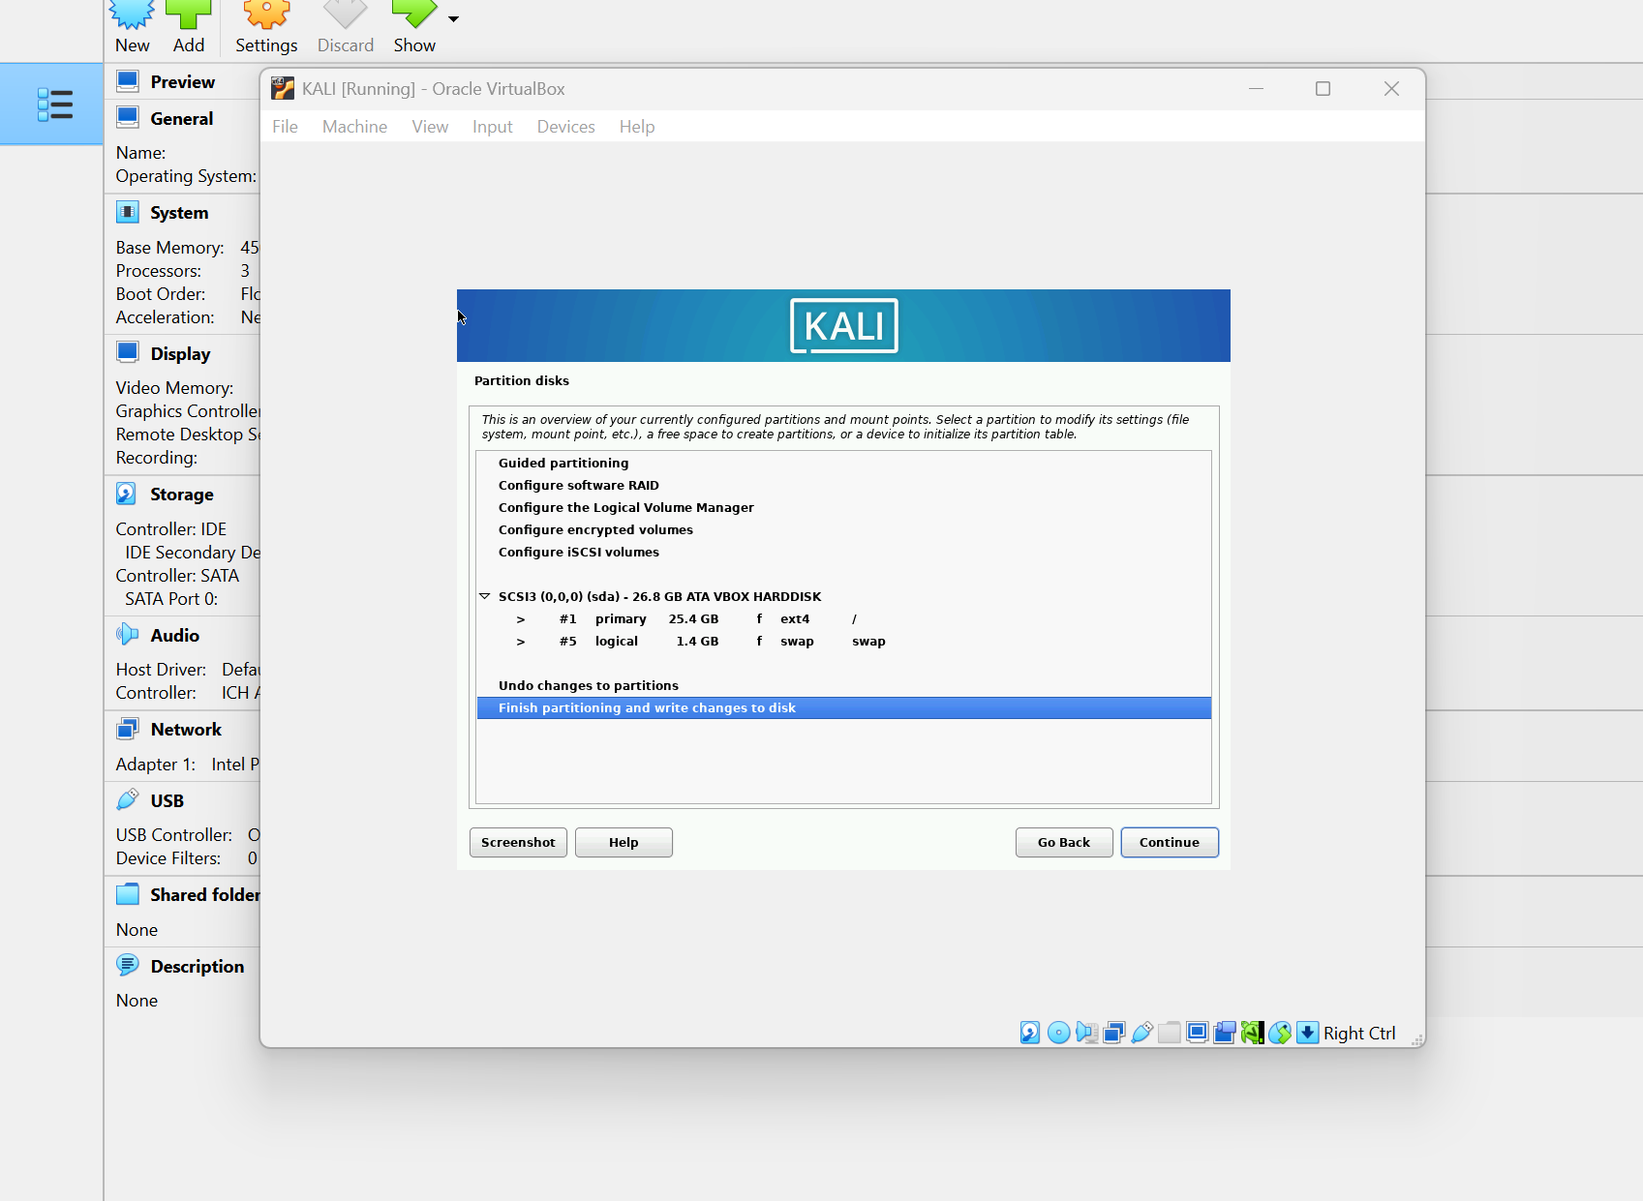Collapse the SCSI3 (sda) disk tree
1643x1201 pixels.
[485, 596]
